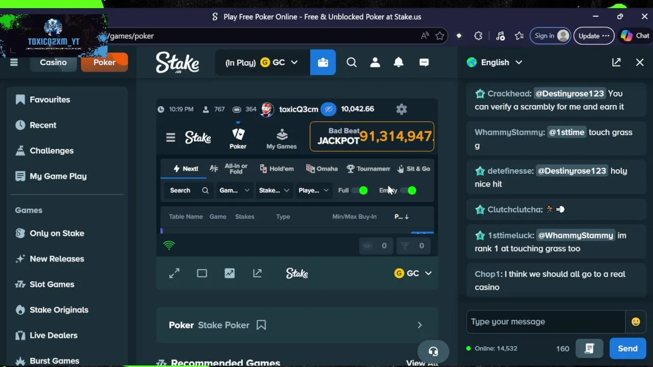Enter fullscreen with expand arrows icon
The width and height of the screenshot is (653, 367).
[174, 274]
